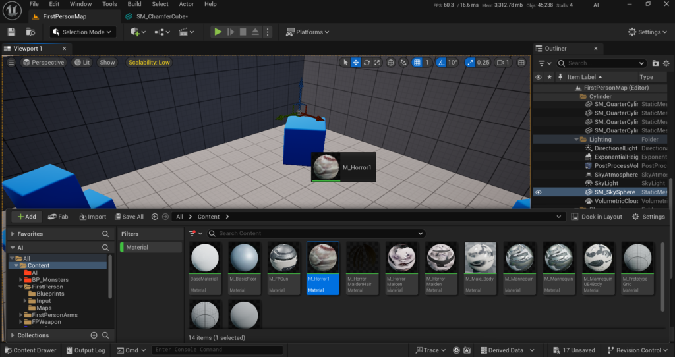This screenshot has width=675, height=357.
Task: Open the Outliner settings gear
Action: (x=666, y=63)
